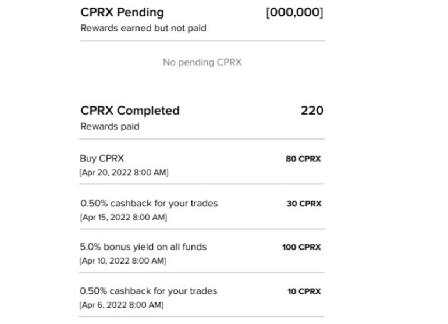Click the 30 CPRX amount
The height and width of the screenshot is (324, 448).
click(304, 204)
